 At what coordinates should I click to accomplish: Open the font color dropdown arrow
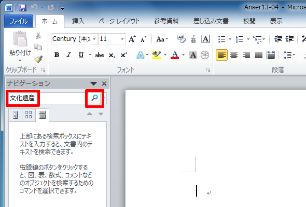pos(183,55)
